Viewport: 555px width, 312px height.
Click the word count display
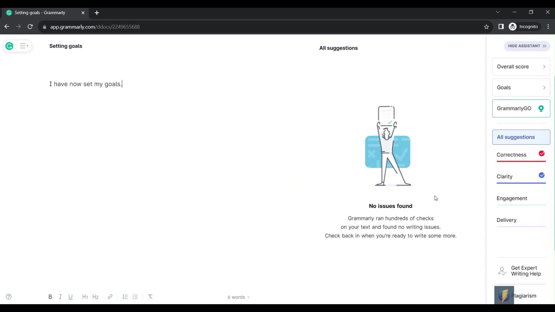(x=236, y=297)
